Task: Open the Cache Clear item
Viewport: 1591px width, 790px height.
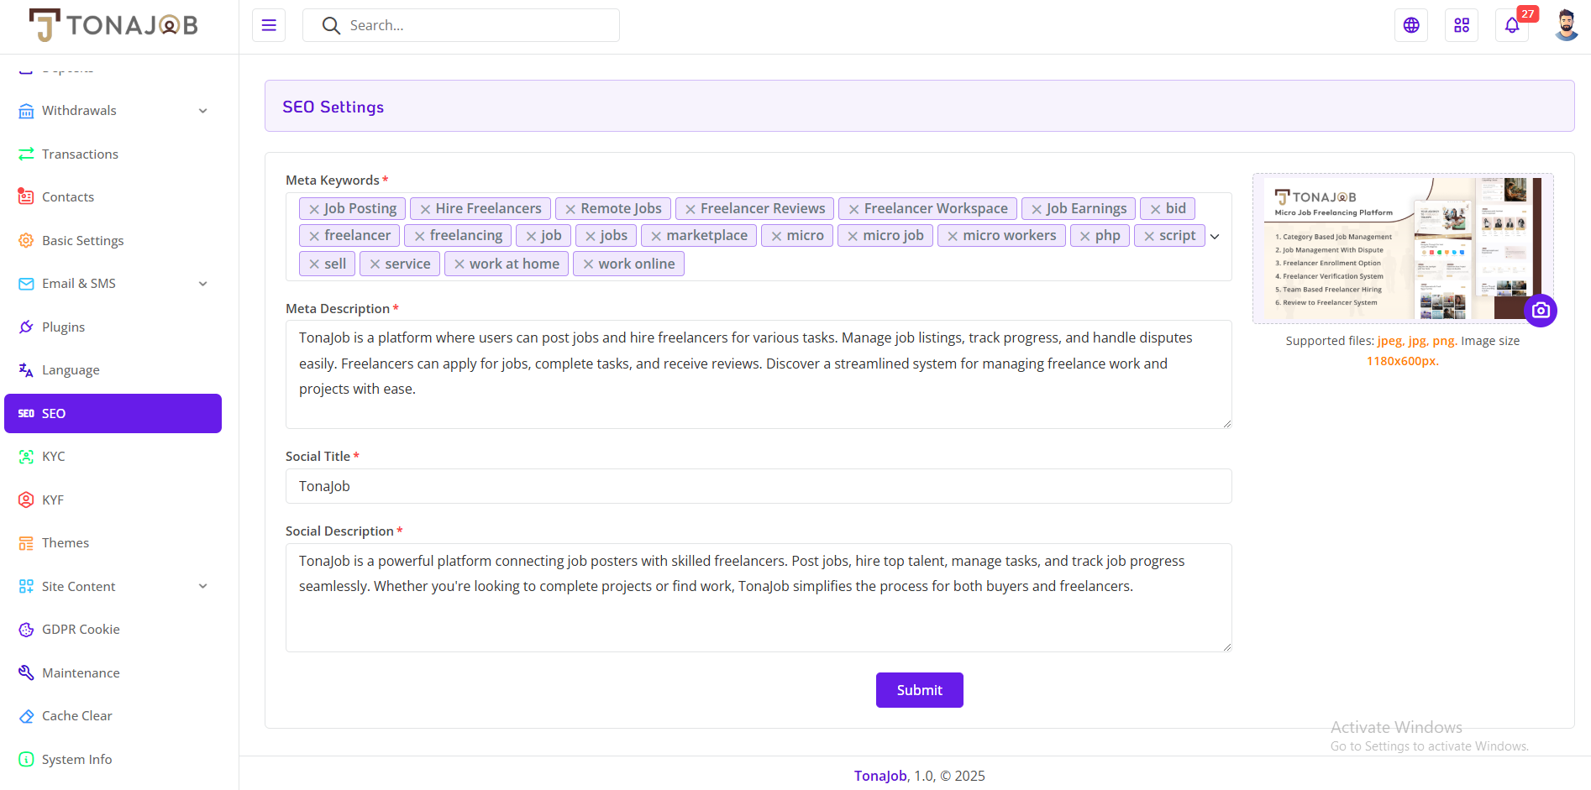Action: click(x=113, y=716)
